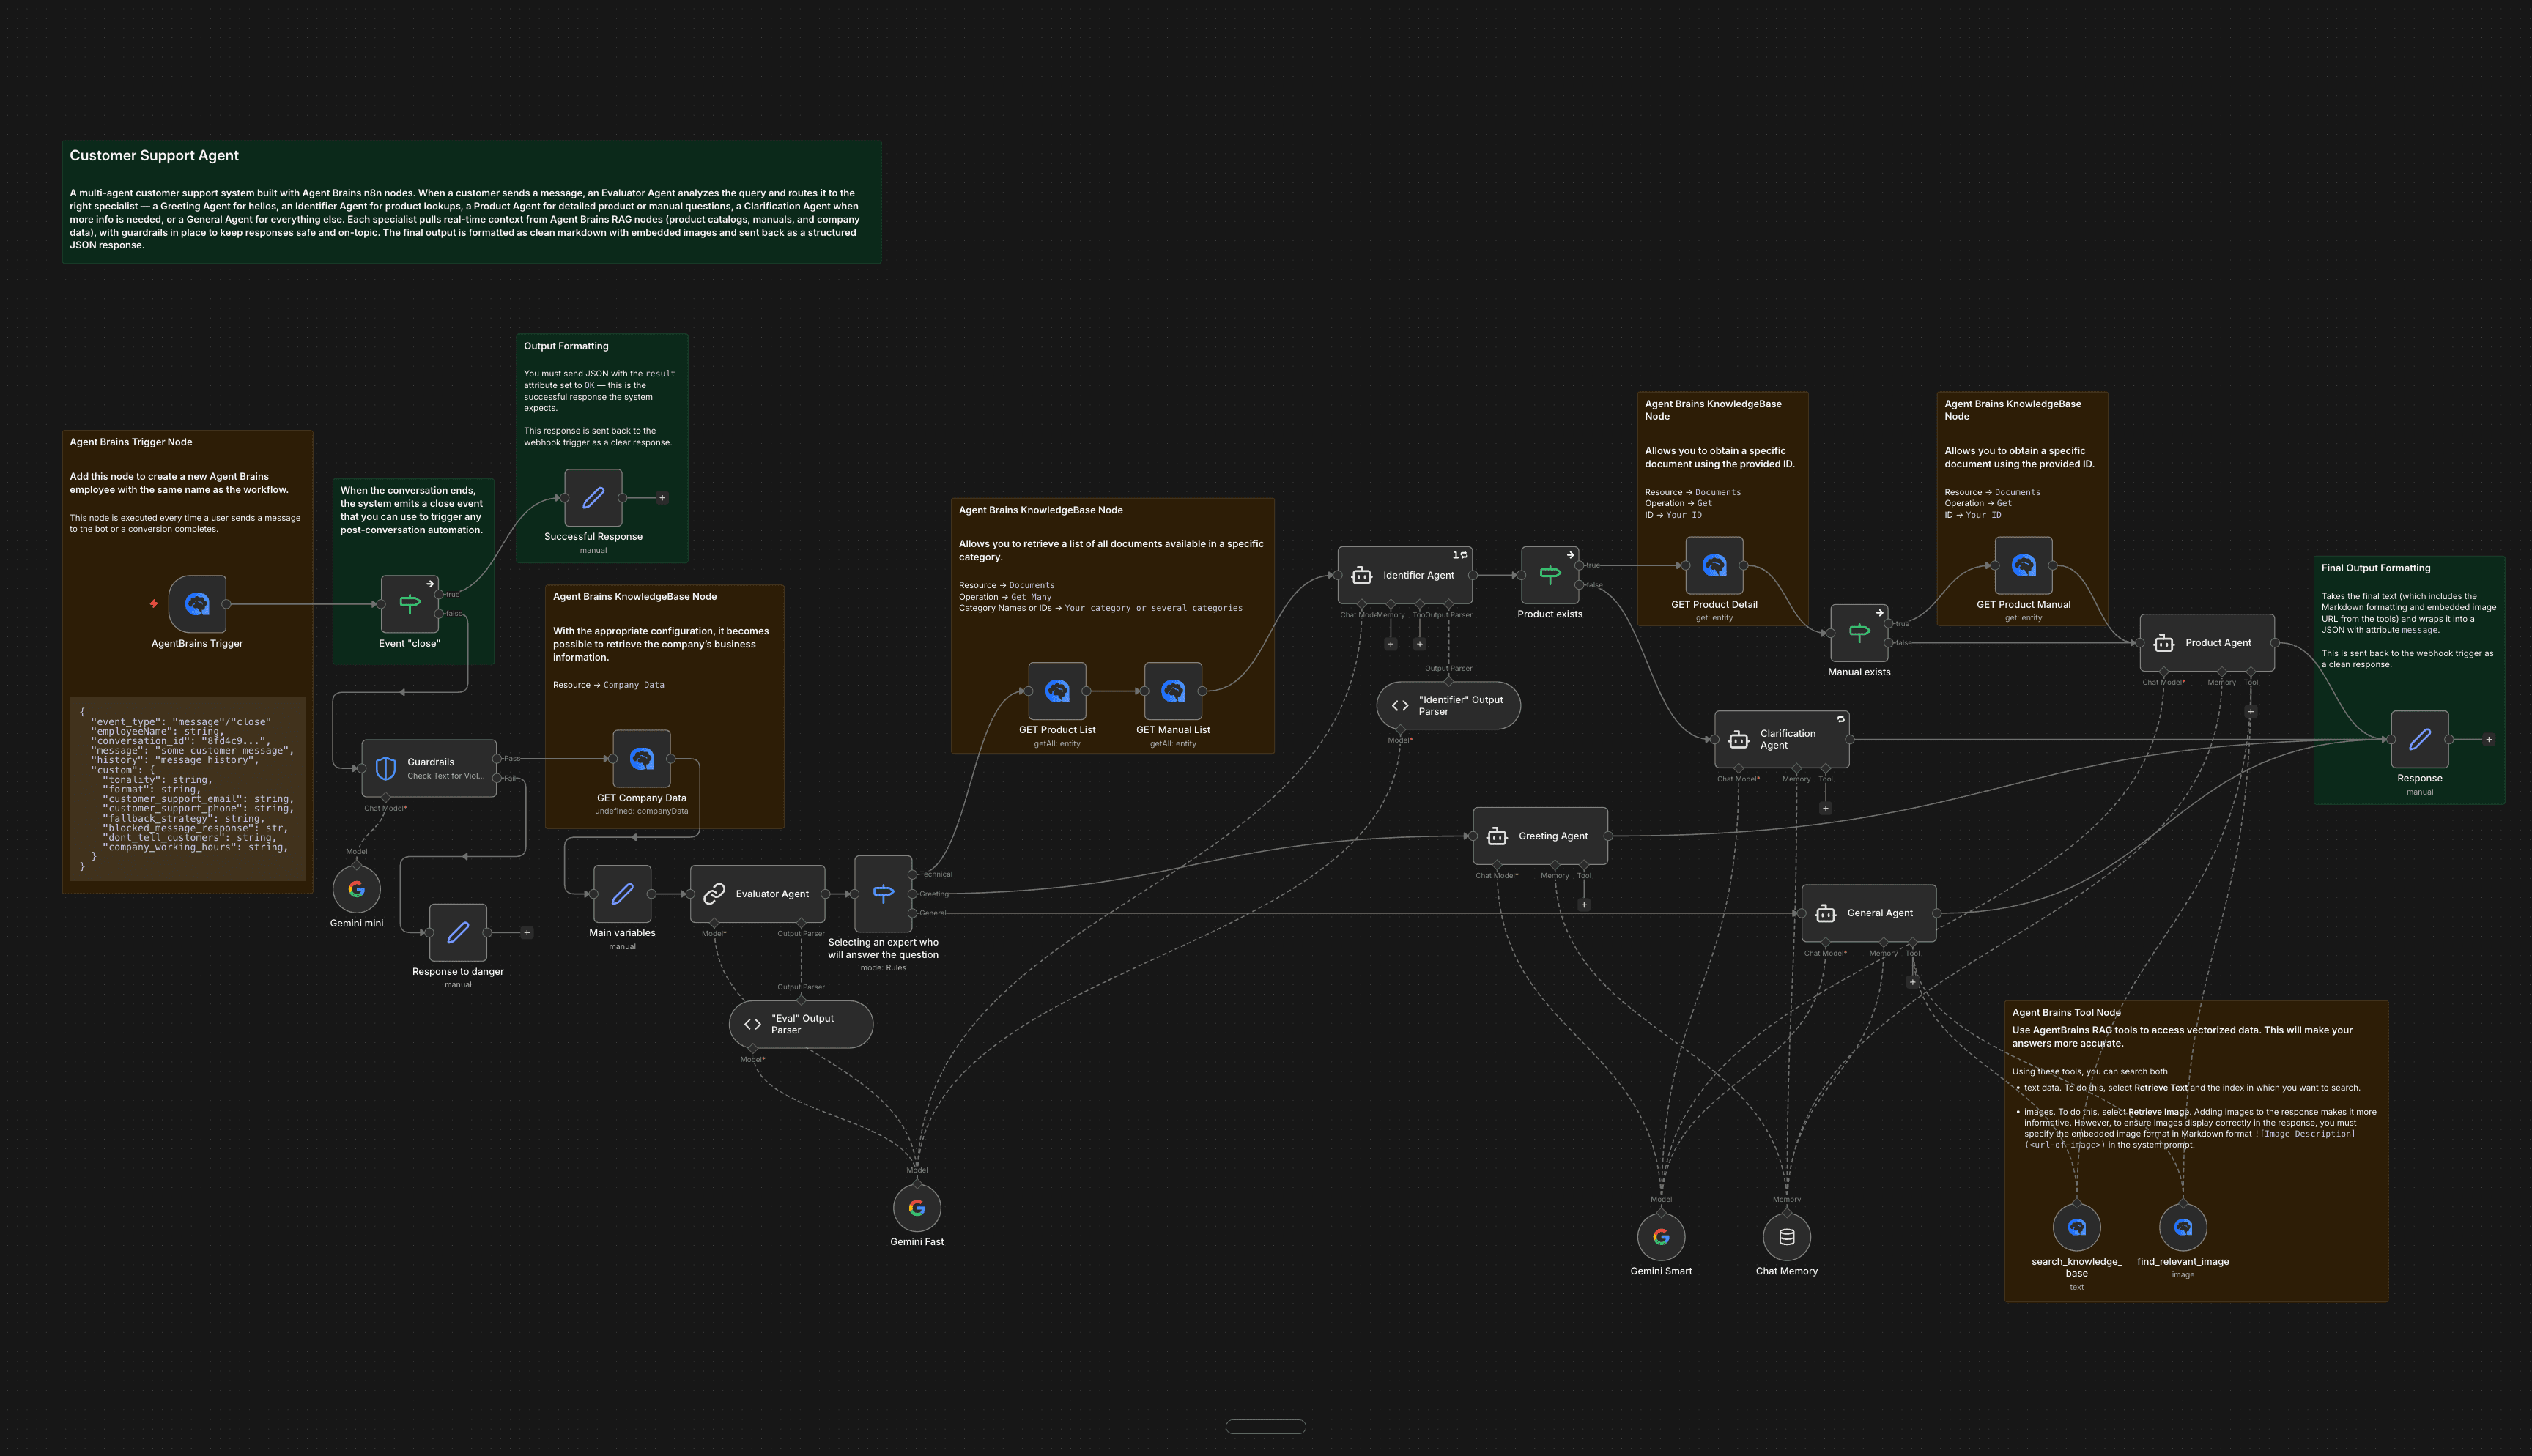Open the find_relevant_image tool node
The height and width of the screenshot is (1456, 2532).
pyautogui.click(x=2182, y=1226)
